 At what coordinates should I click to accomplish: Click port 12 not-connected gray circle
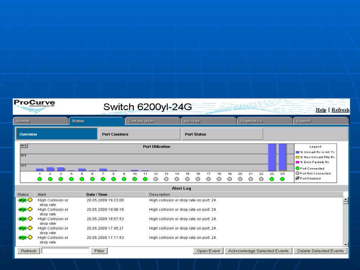[x=156, y=179]
